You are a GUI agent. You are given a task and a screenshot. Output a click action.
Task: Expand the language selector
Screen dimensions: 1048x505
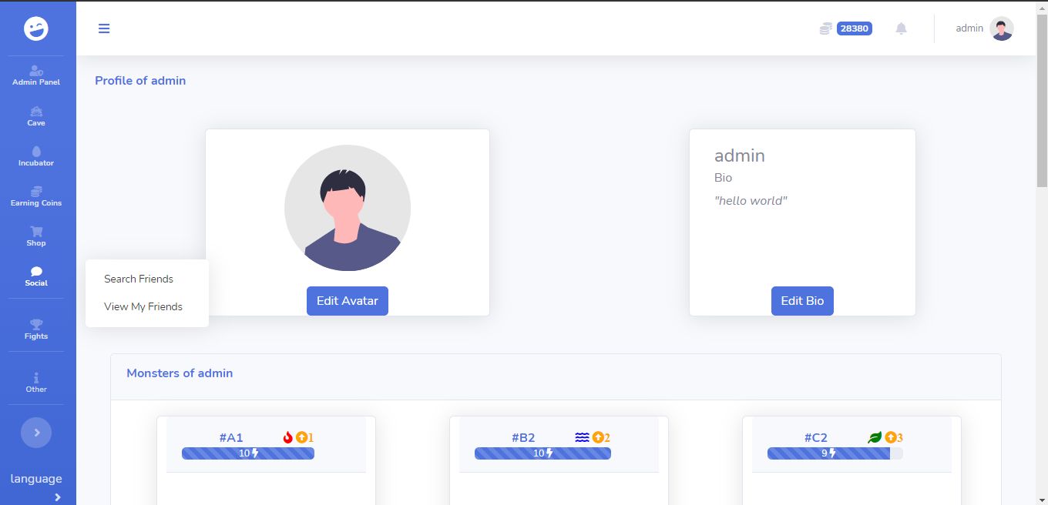[x=36, y=485]
